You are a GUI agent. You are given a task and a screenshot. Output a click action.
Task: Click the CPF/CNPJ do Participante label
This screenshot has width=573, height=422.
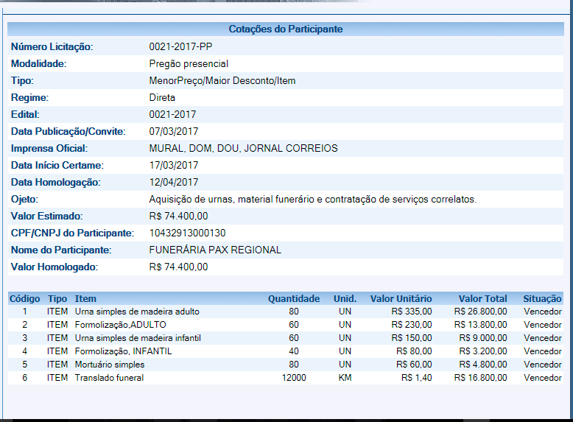coord(72,233)
